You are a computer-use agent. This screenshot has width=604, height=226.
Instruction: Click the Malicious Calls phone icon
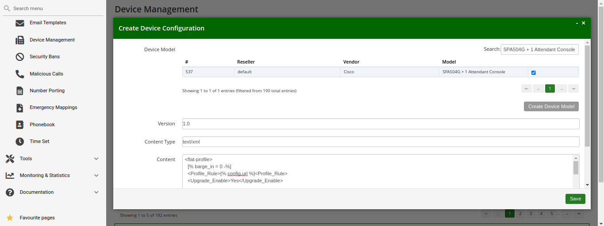(20, 74)
